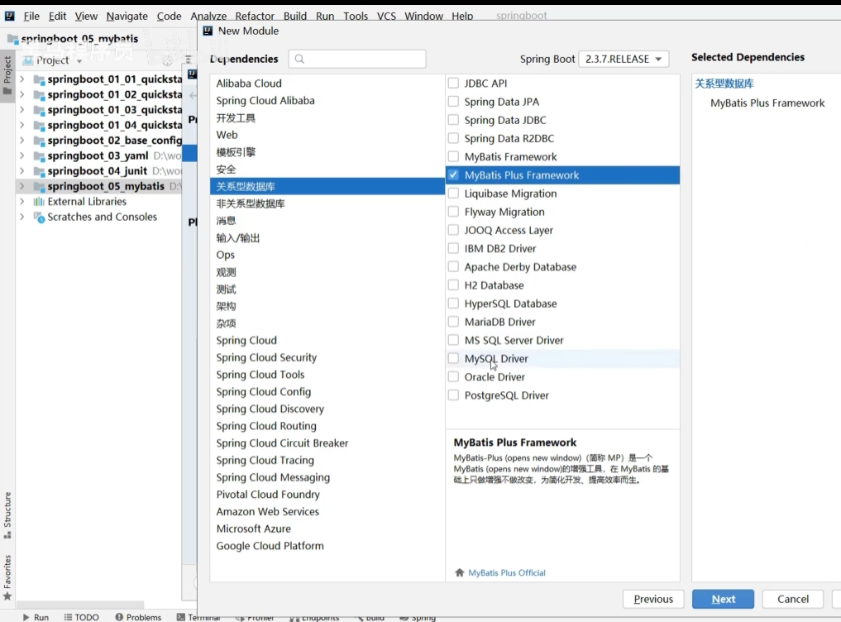Image resolution: width=841 pixels, height=622 pixels.
Task: Click the Cancel button
Action: point(793,599)
